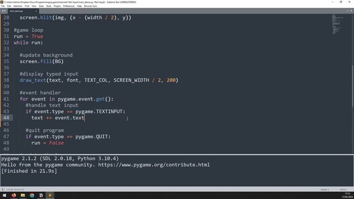Click the '#quit program' comment
This screenshot has height=199, width=354.
point(45,130)
